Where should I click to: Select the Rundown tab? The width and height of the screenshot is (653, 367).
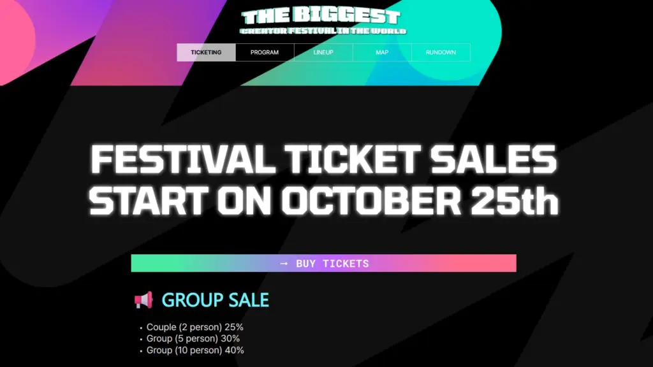(441, 52)
